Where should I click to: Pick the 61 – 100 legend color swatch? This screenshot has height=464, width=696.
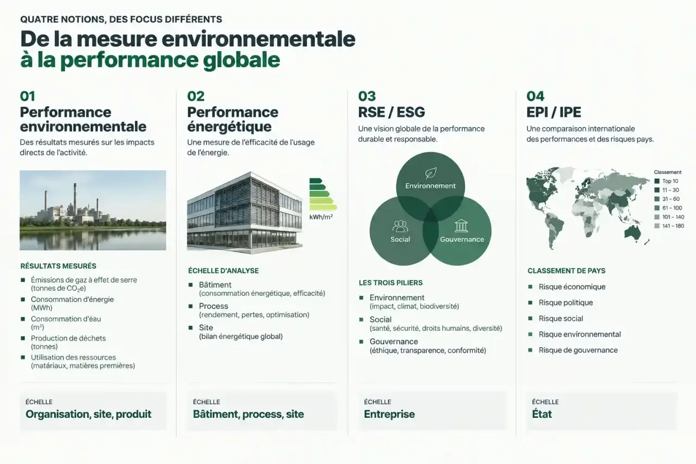657,208
